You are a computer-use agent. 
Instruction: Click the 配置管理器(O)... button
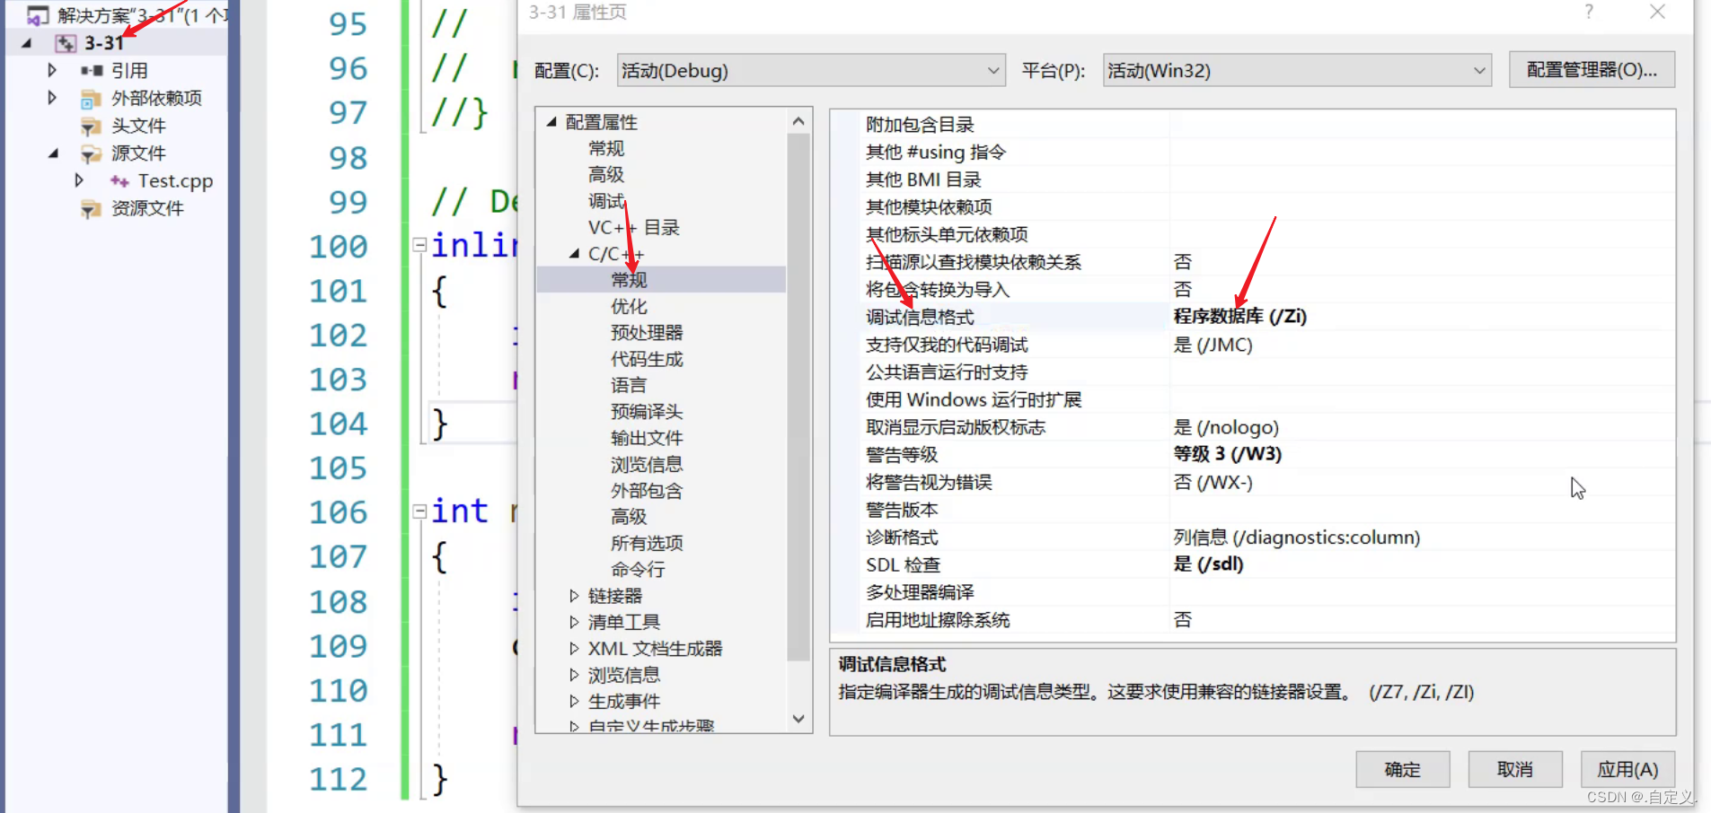(x=1592, y=69)
